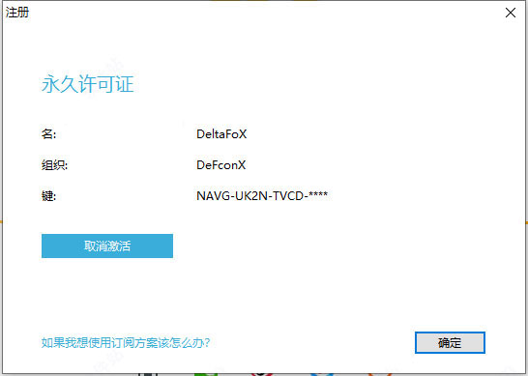Click the 永久许可证 heading
This screenshot has width=528, height=376.
(x=88, y=84)
